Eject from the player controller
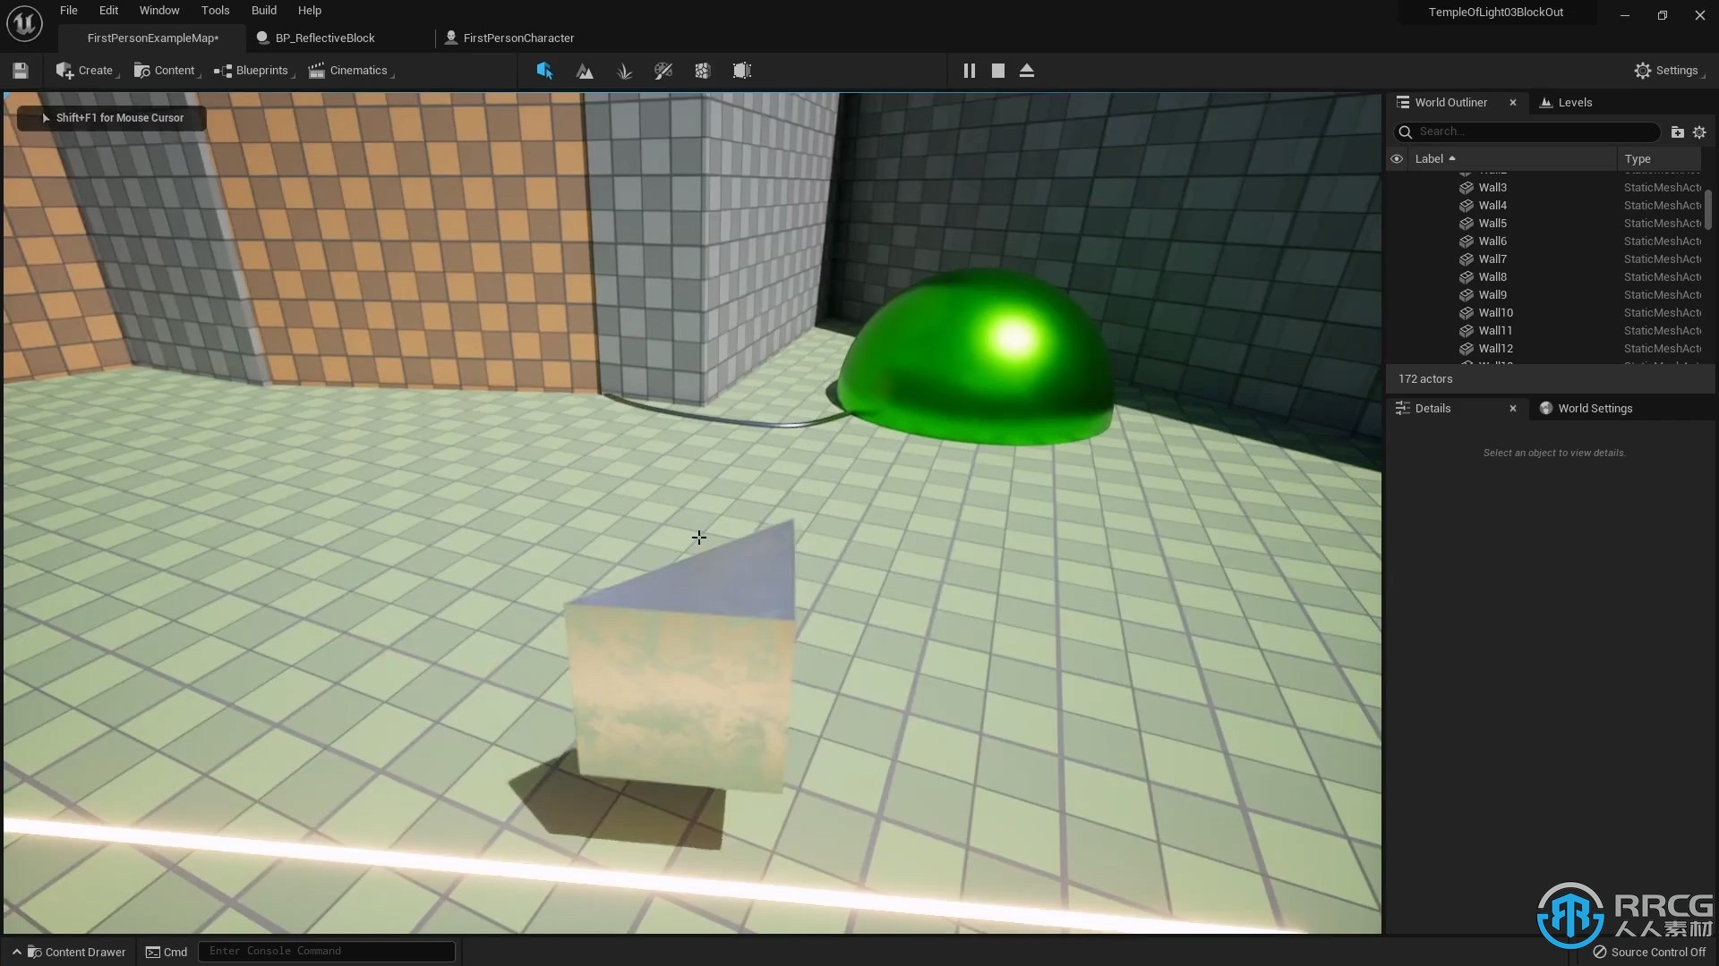The height and width of the screenshot is (966, 1719). pyautogui.click(x=1027, y=71)
